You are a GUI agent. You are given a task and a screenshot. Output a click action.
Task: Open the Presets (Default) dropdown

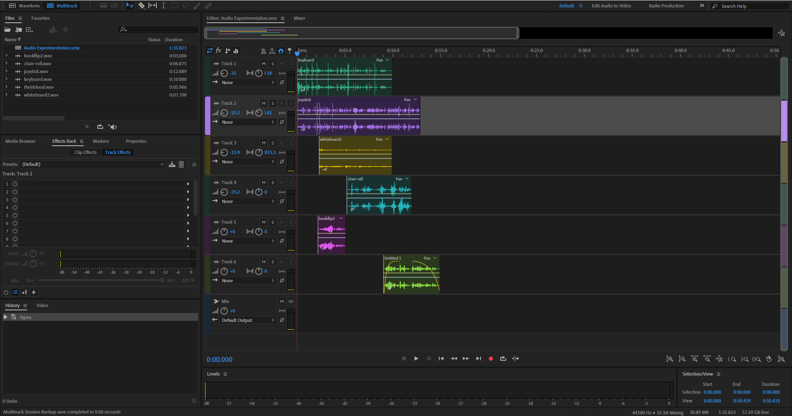[93, 164]
